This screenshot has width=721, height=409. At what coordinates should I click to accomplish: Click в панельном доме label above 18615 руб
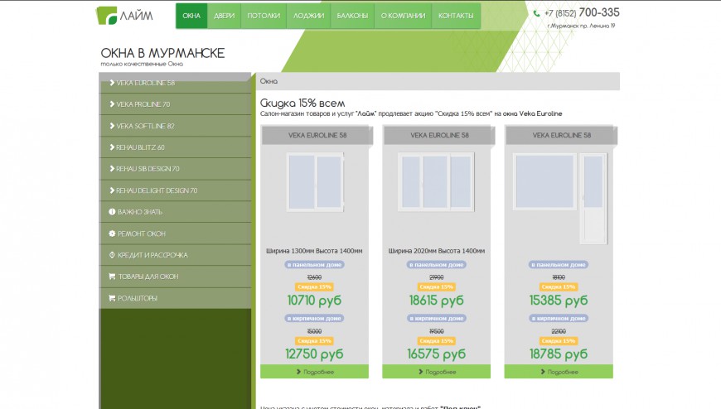point(437,265)
